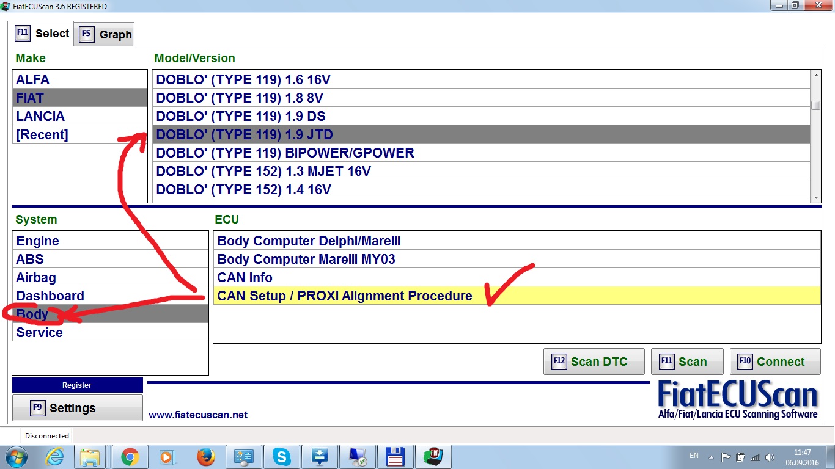Click the FiatECUScan taskbar icon
The width and height of the screenshot is (835, 469).
coord(433,457)
